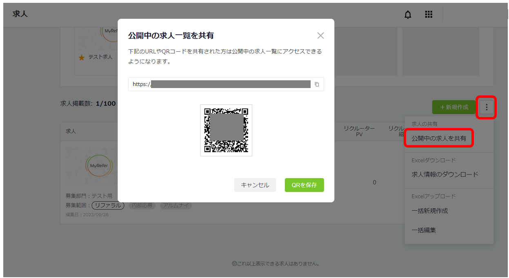Open the three-dot options menu
This screenshot has width=509, height=278.
(486, 107)
